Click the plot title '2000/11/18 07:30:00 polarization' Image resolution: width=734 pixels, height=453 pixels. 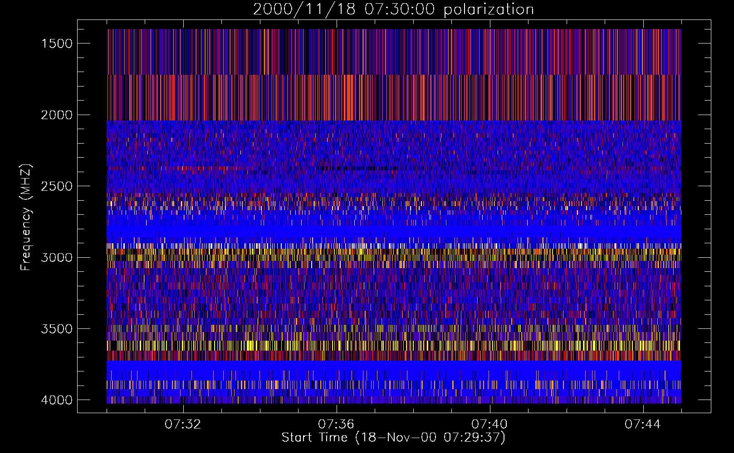pyautogui.click(x=393, y=10)
